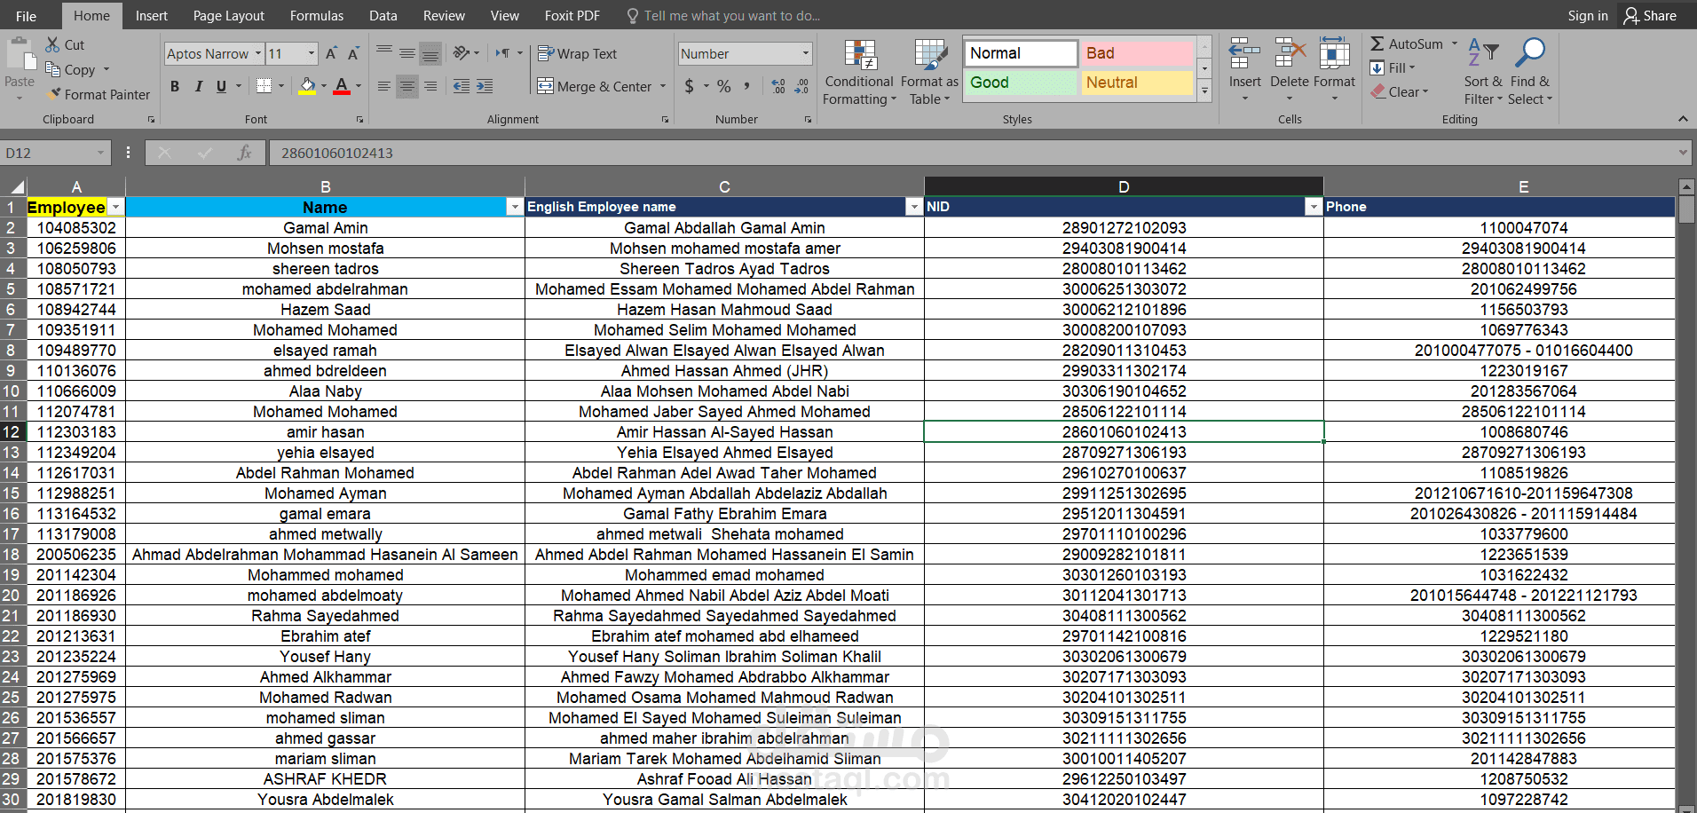
Task: Click the Delete cells icon
Action: 1290,53
